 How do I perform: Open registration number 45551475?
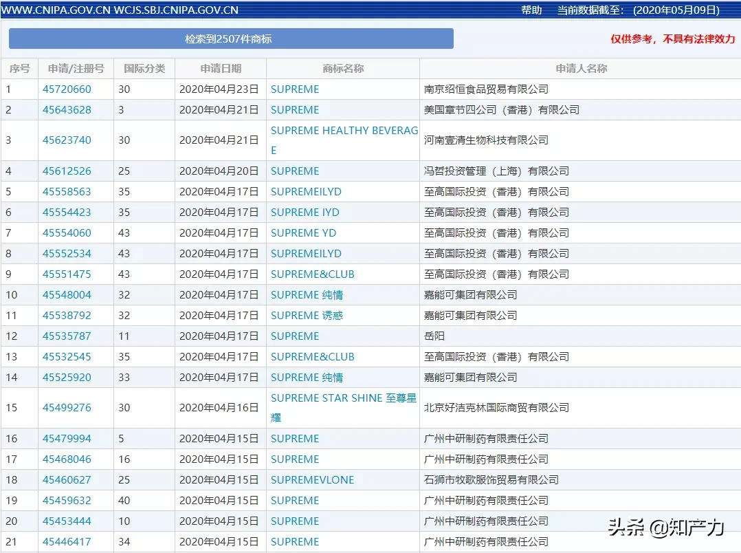[67, 274]
